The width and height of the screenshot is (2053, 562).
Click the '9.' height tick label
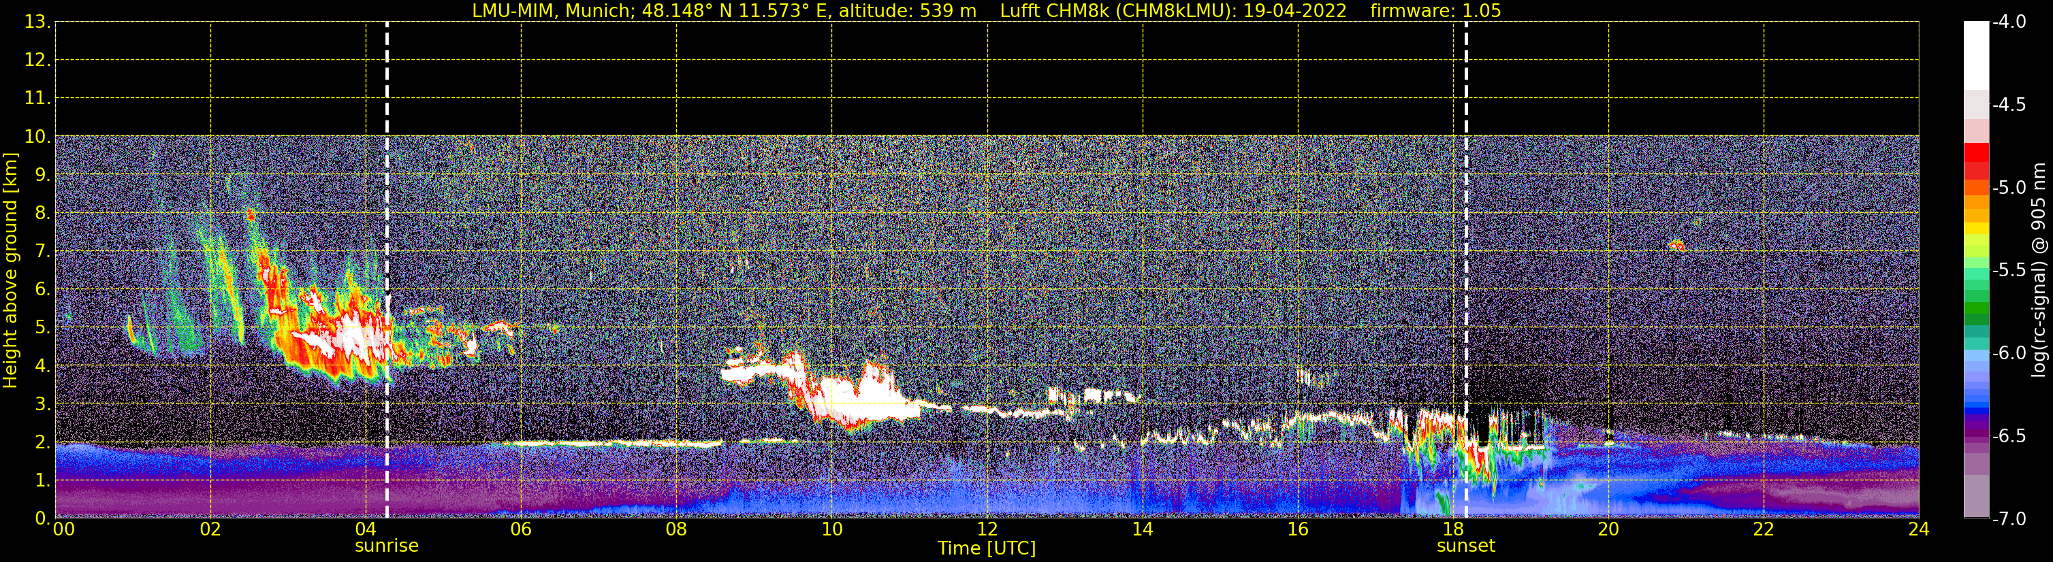click(x=42, y=175)
